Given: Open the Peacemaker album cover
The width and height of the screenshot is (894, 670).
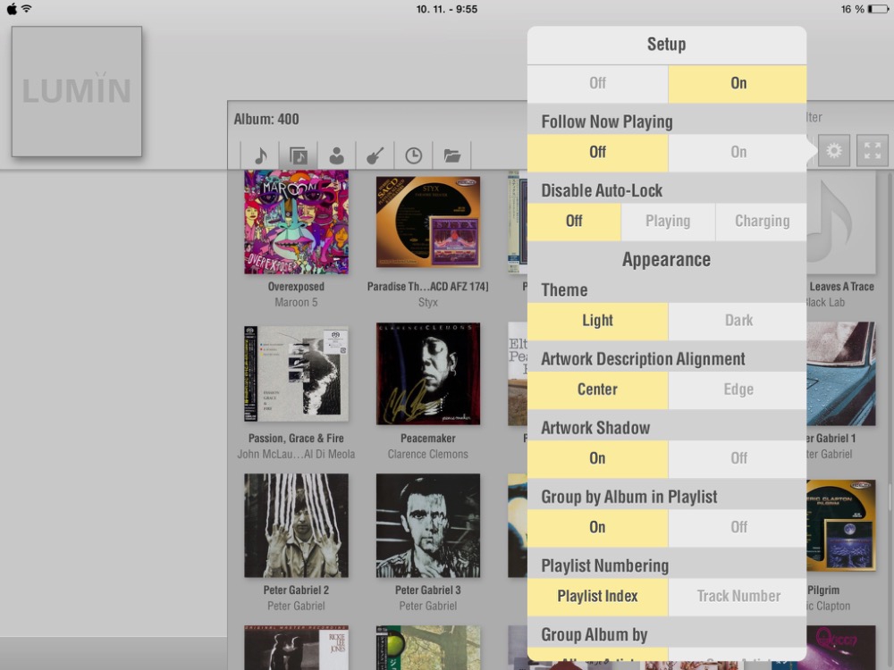Looking at the screenshot, I should click(427, 373).
